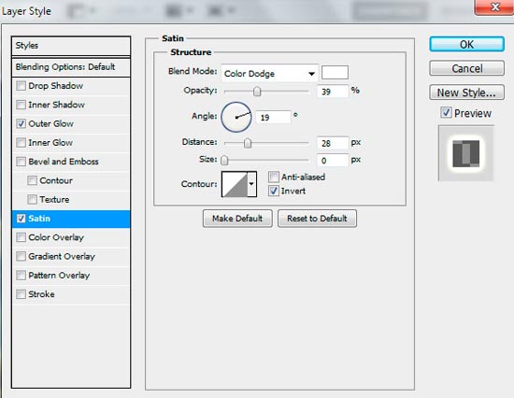Click the Contour curve thumbnail
This screenshot has height=398, width=514.
[x=235, y=184]
